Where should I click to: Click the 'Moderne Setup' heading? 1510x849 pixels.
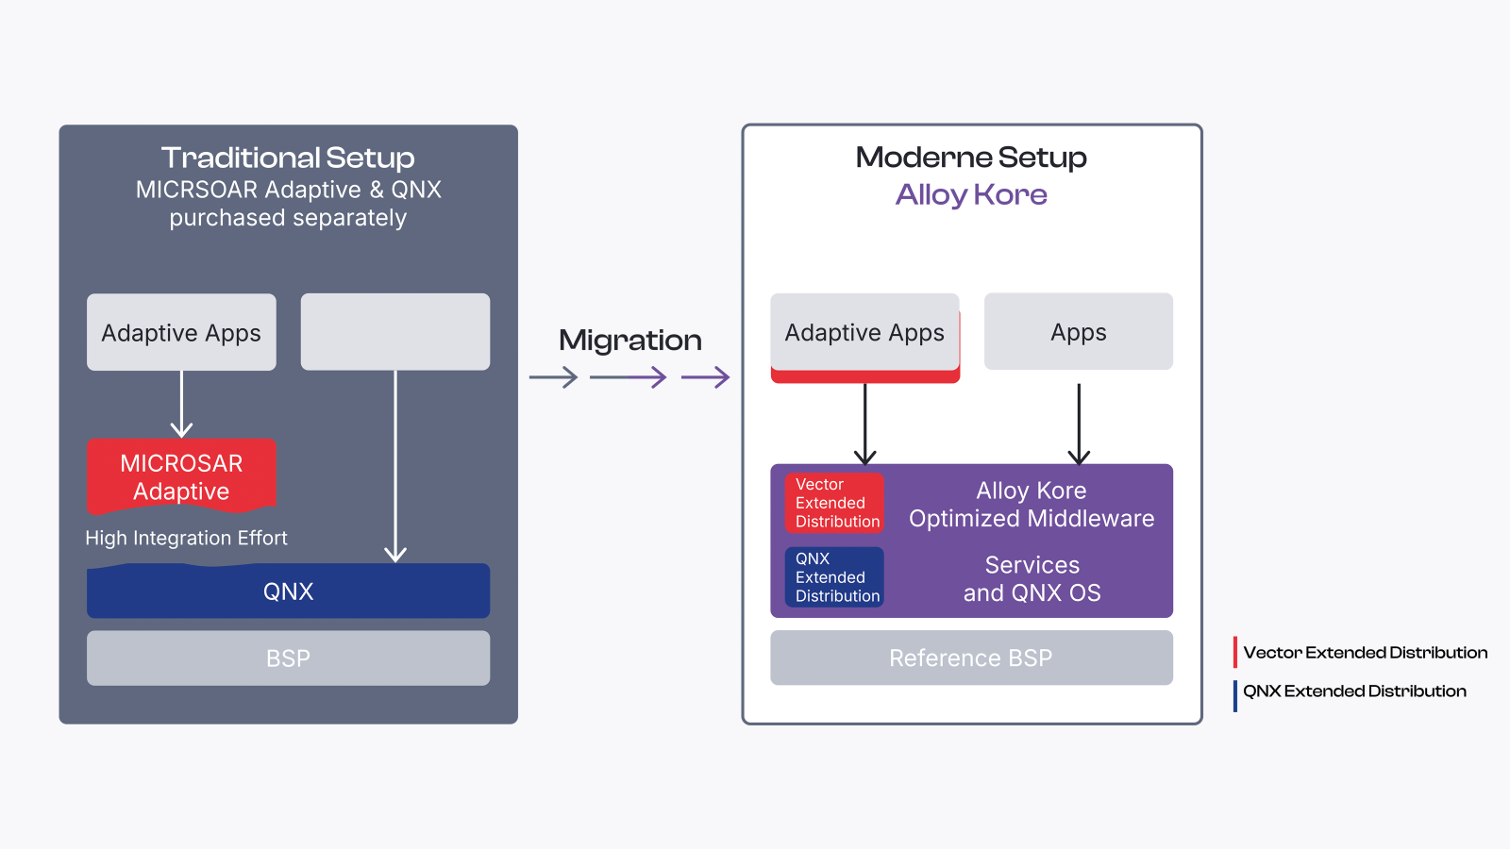click(x=971, y=157)
